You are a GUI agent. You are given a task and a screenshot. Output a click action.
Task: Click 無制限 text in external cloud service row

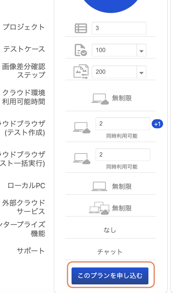(x=122, y=208)
